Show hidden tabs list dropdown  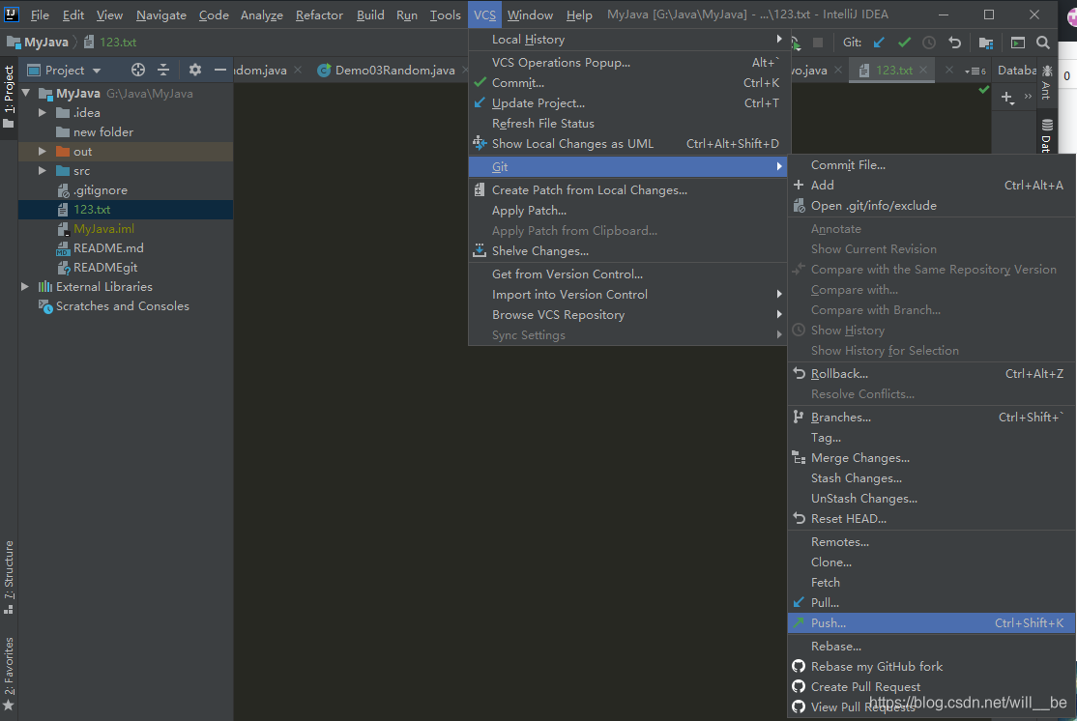[975, 71]
